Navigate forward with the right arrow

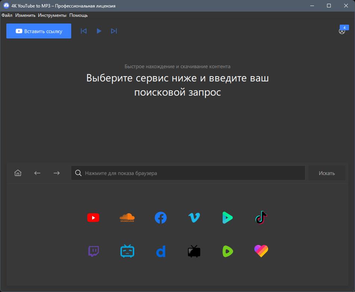57,173
